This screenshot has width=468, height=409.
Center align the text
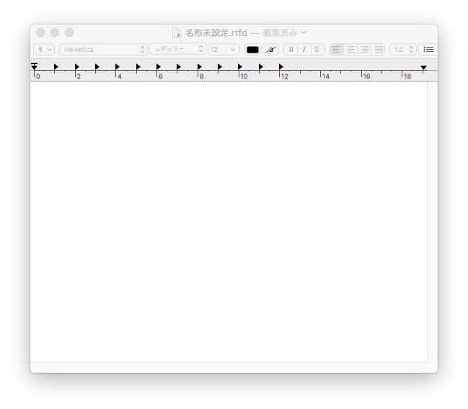click(x=350, y=50)
